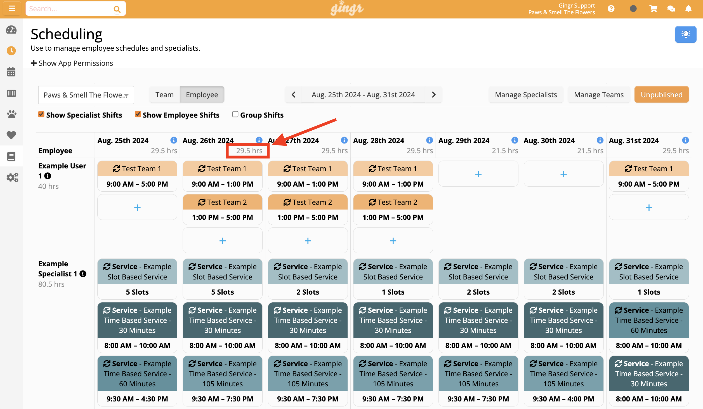Open the settings gears icon in sidebar
The height and width of the screenshot is (409, 703).
coord(12,177)
